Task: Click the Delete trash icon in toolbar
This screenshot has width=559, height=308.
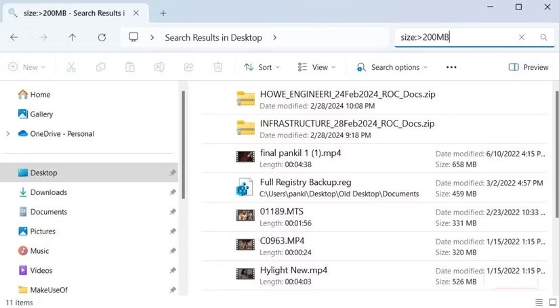Action: [x=218, y=67]
